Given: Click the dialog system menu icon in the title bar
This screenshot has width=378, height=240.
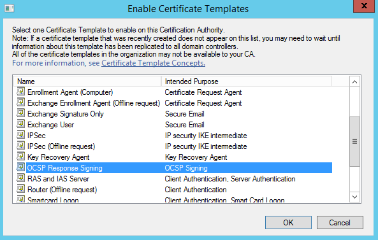Looking at the screenshot, I should pos(10,8).
